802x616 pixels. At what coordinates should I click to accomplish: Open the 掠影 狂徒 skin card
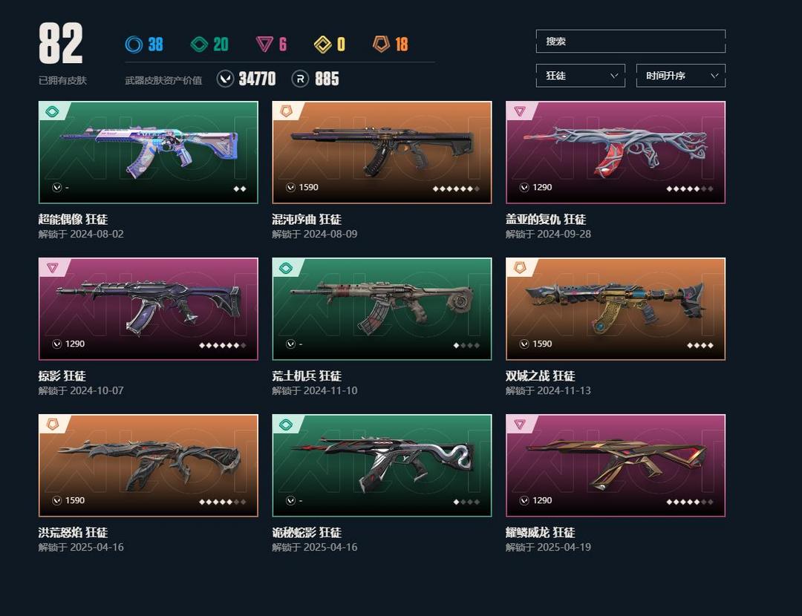[149, 309]
